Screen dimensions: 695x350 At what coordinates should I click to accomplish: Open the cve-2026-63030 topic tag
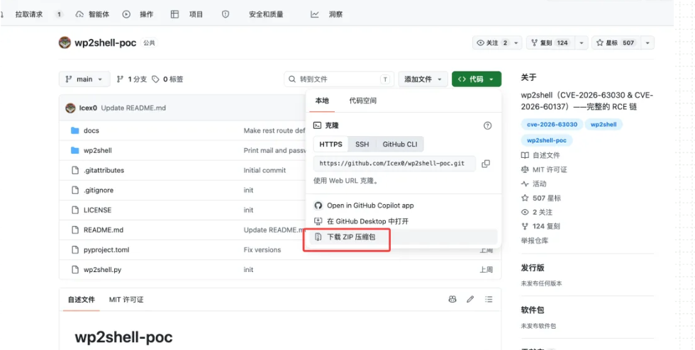(x=552, y=125)
